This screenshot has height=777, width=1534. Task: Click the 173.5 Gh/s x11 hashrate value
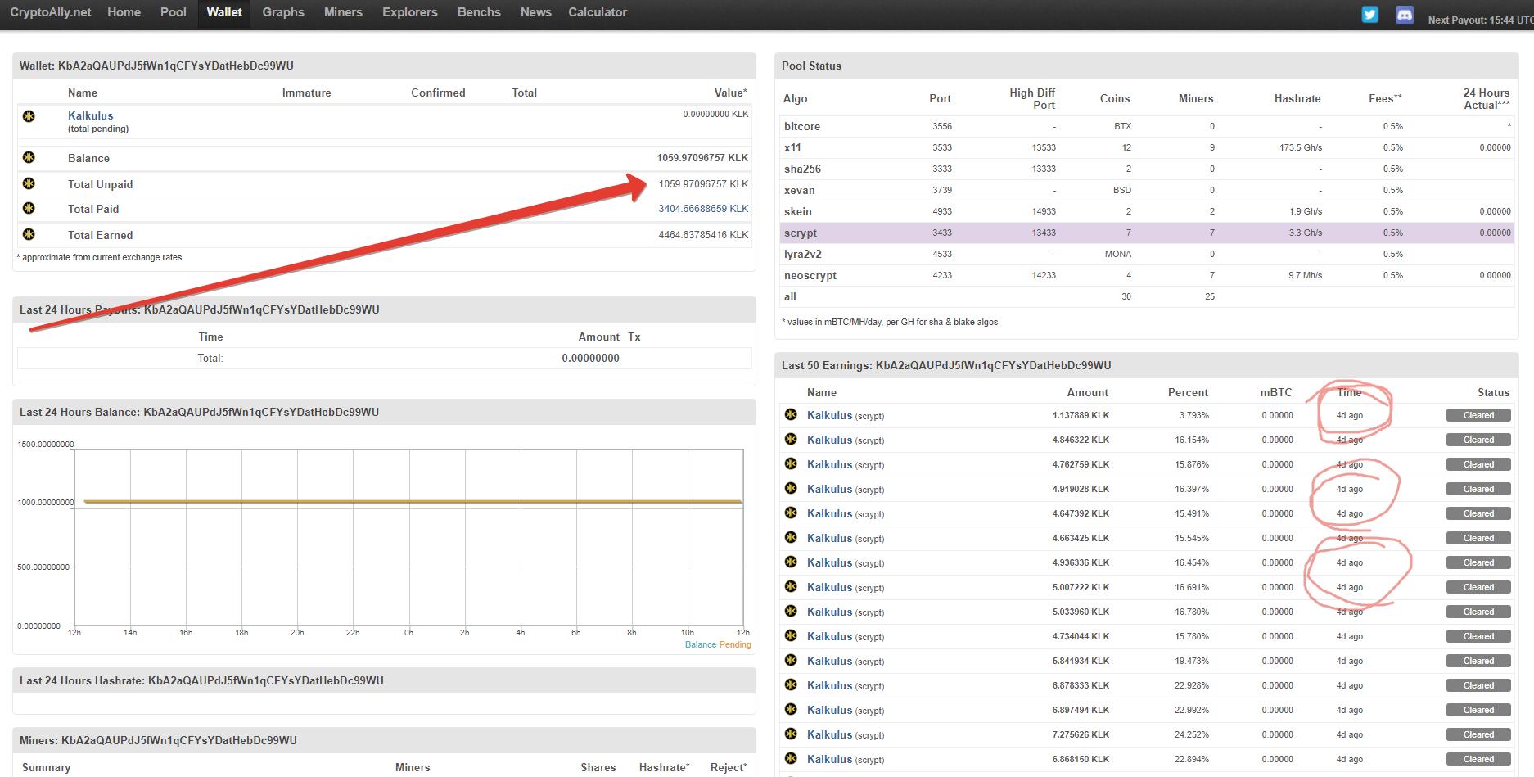(x=1301, y=147)
